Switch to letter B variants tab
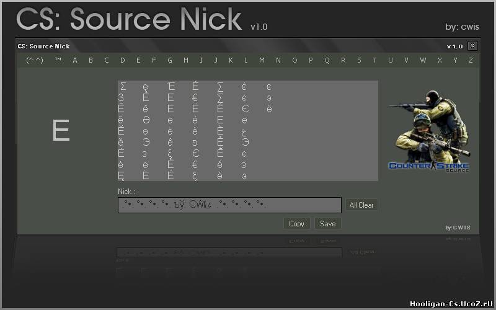The height and width of the screenshot is (310, 496). click(91, 60)
